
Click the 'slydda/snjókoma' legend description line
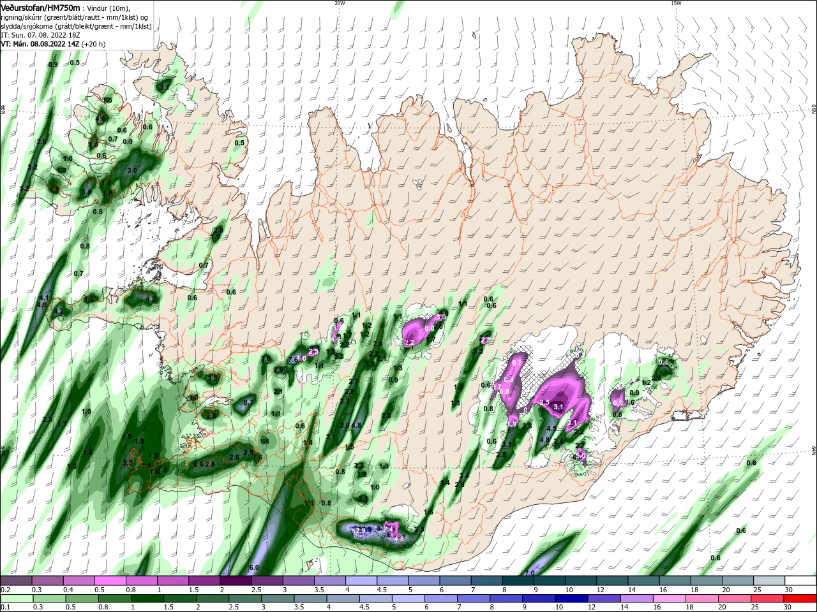[x=75, y=26]
